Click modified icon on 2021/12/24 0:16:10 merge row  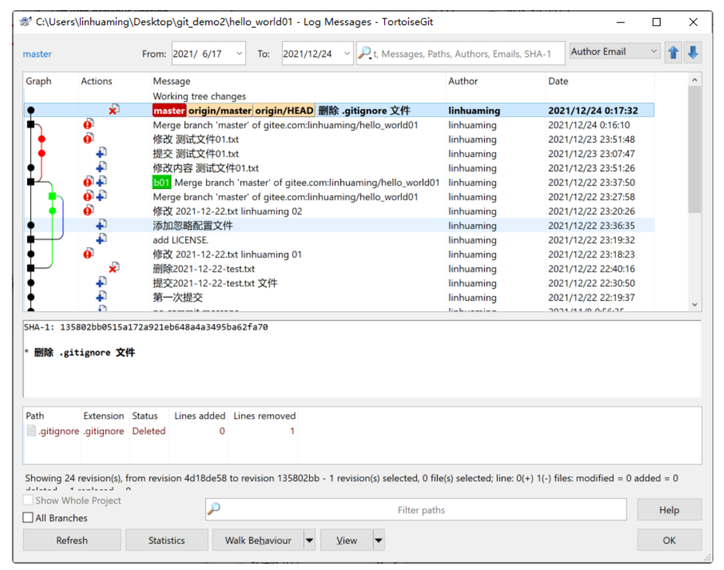[88, 124]
